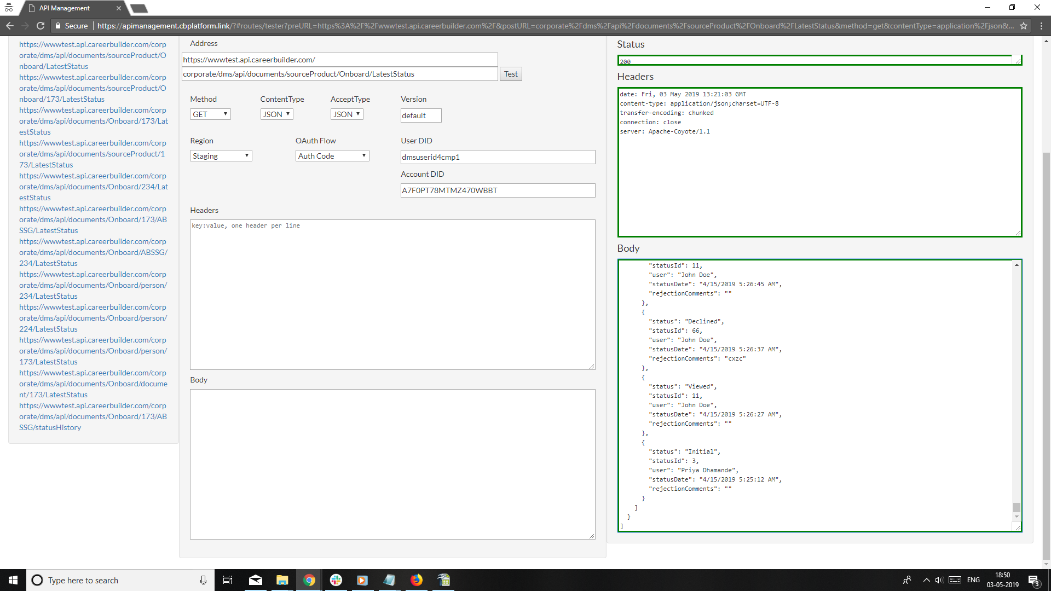Click the browser address bar URL
Screen dimensions: 1051x591
pyautogui.click(x=556, y=26)
